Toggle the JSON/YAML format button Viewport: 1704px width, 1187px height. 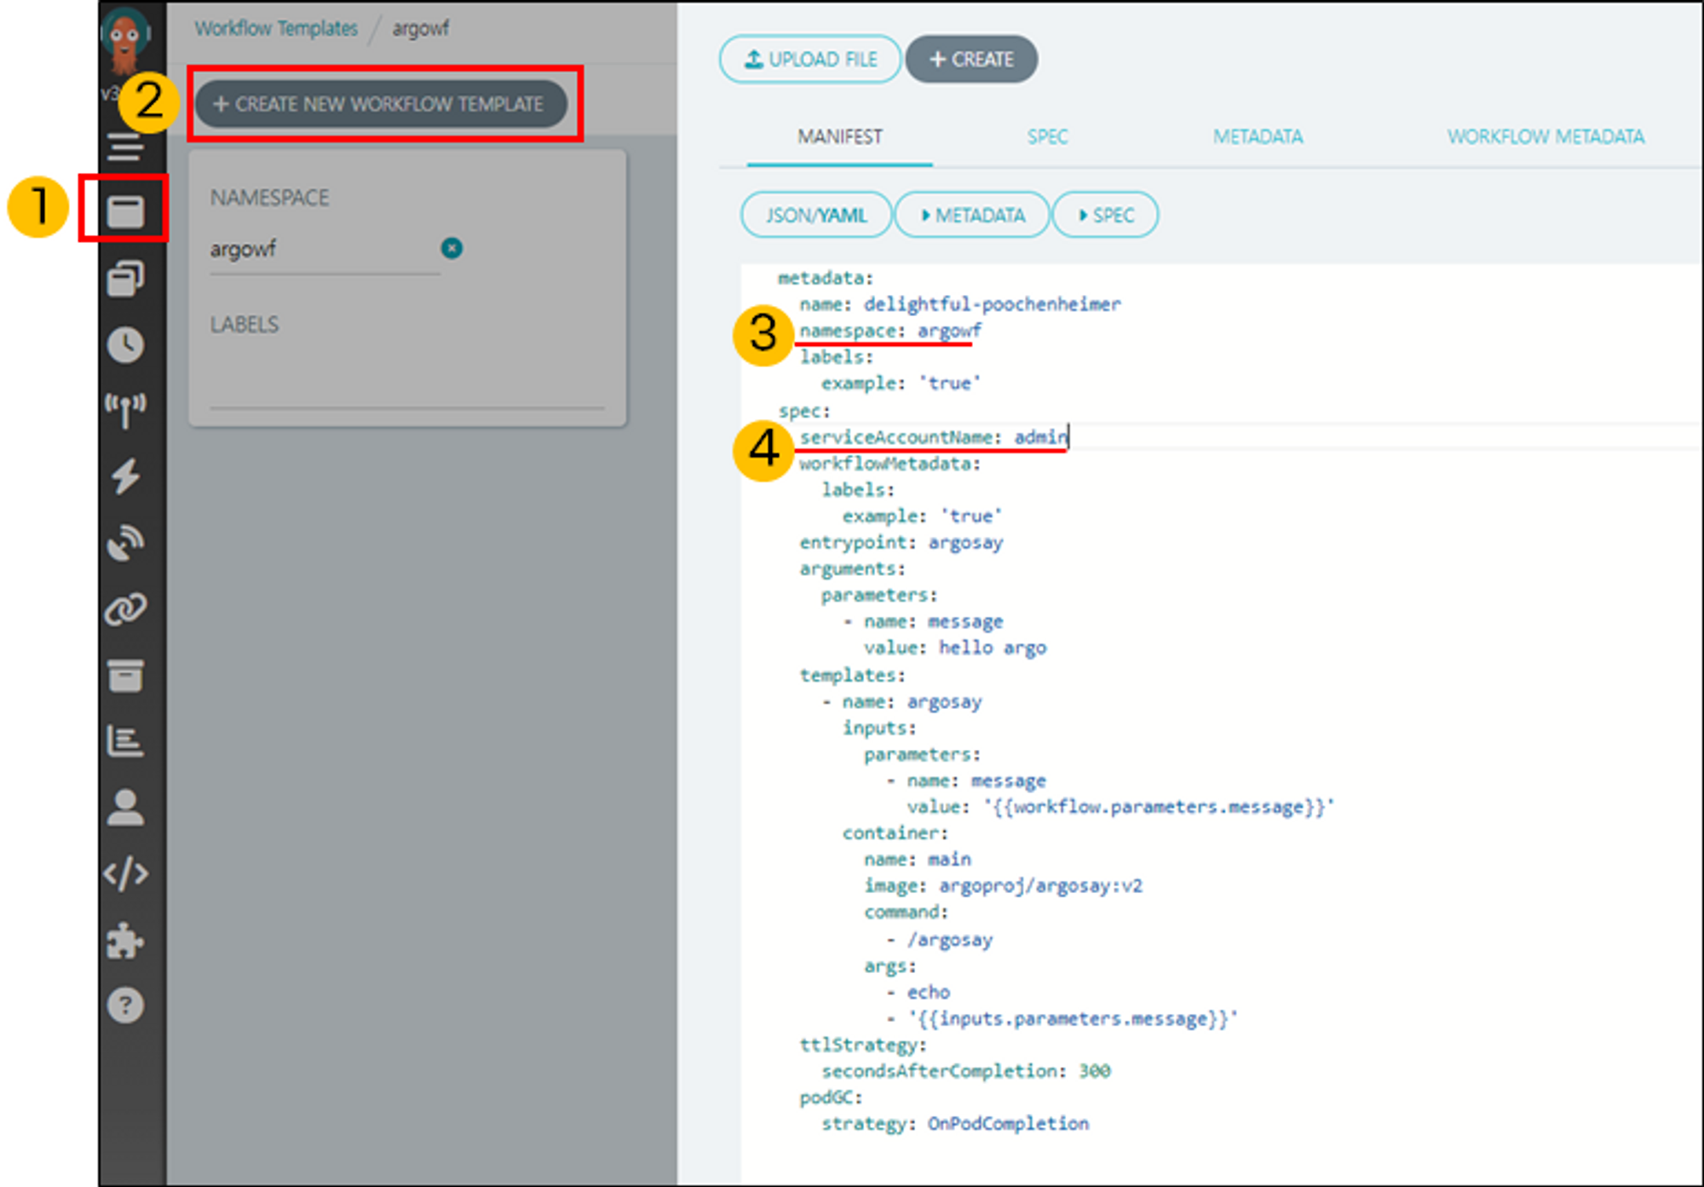click(x=815, y=215)
